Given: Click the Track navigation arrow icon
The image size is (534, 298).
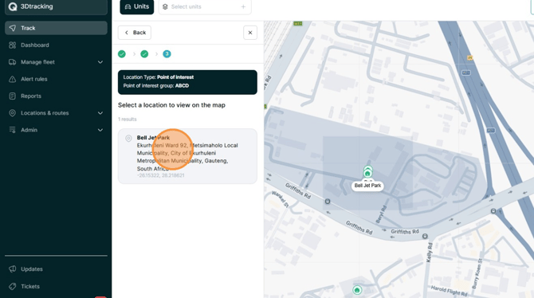Looking at the screenshot, I should [x=12, y=28].
